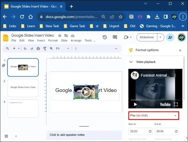Star the presentation title

coord(60,35)
